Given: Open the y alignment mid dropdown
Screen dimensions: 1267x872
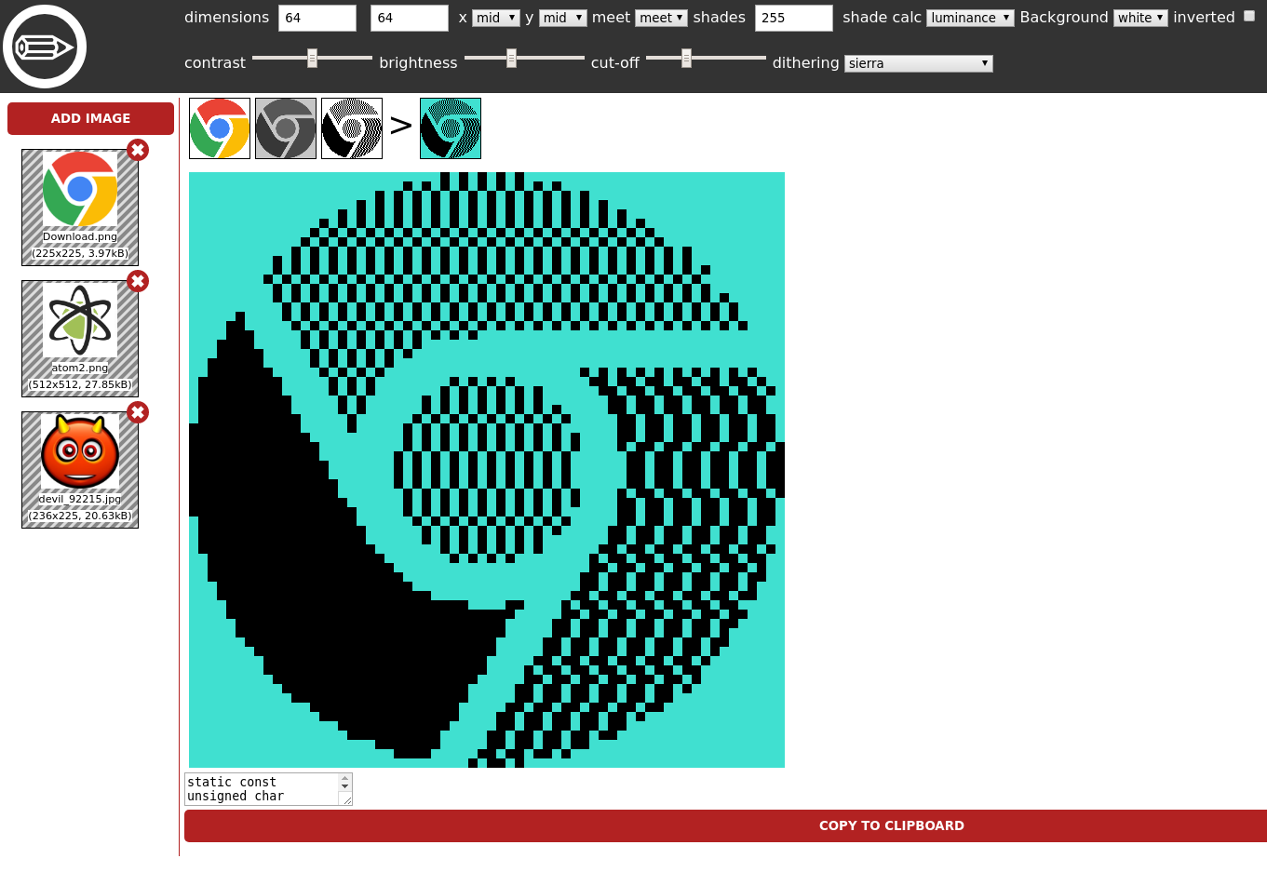Looking at the screenshot, I should point(562,17).
